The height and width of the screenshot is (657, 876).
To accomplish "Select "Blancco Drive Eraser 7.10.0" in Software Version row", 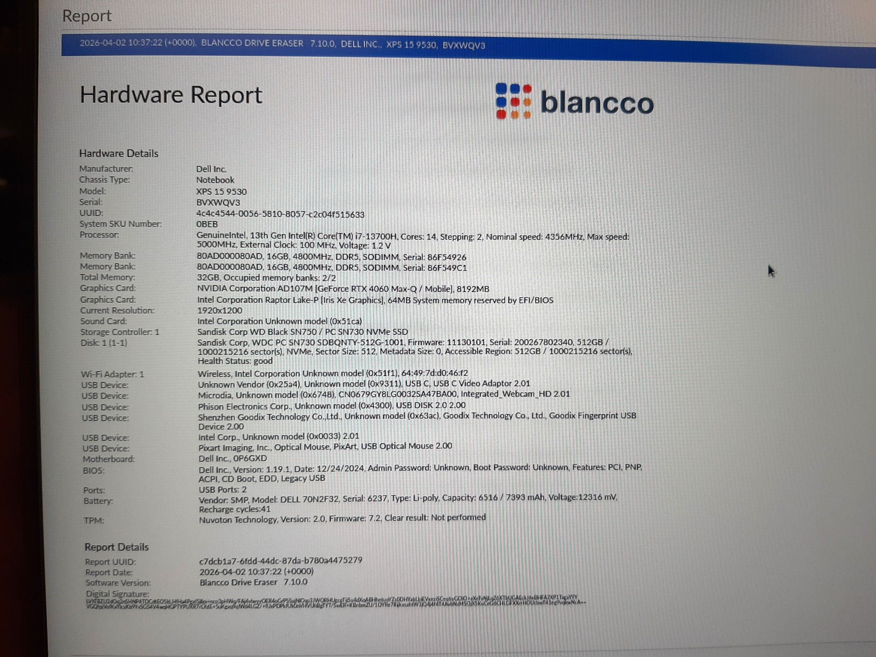I will coord(253,583).
